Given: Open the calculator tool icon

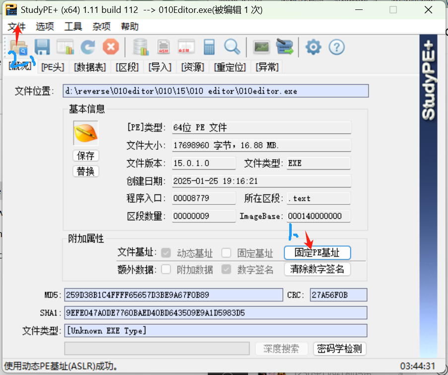Looking at the screenshot, I should pyautogui.click(x=209, y=48).
